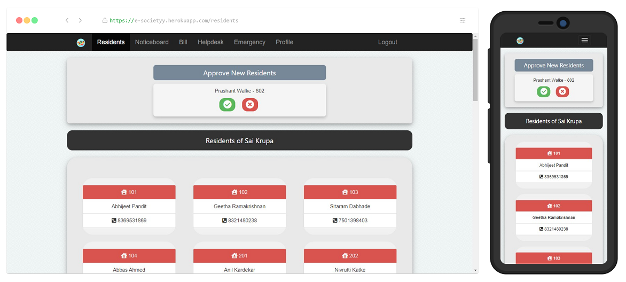Viewport: 626px width, 282px height.
Task: Open browser settings sliders icon
Action: coord(463,20)
